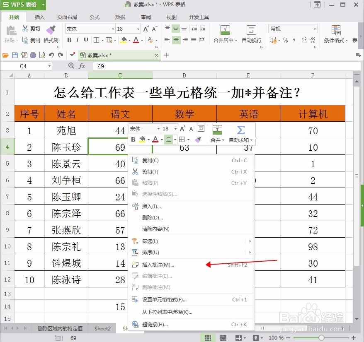Toggle center alignment in mini toolbar
Viewport: 364px width, 342px height.
coord(169,140)
